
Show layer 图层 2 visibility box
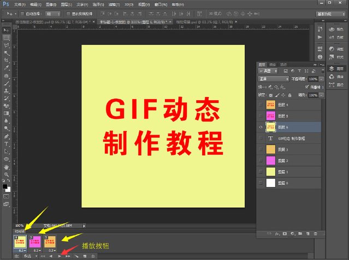pyautogui.click(x=261, y=161)
